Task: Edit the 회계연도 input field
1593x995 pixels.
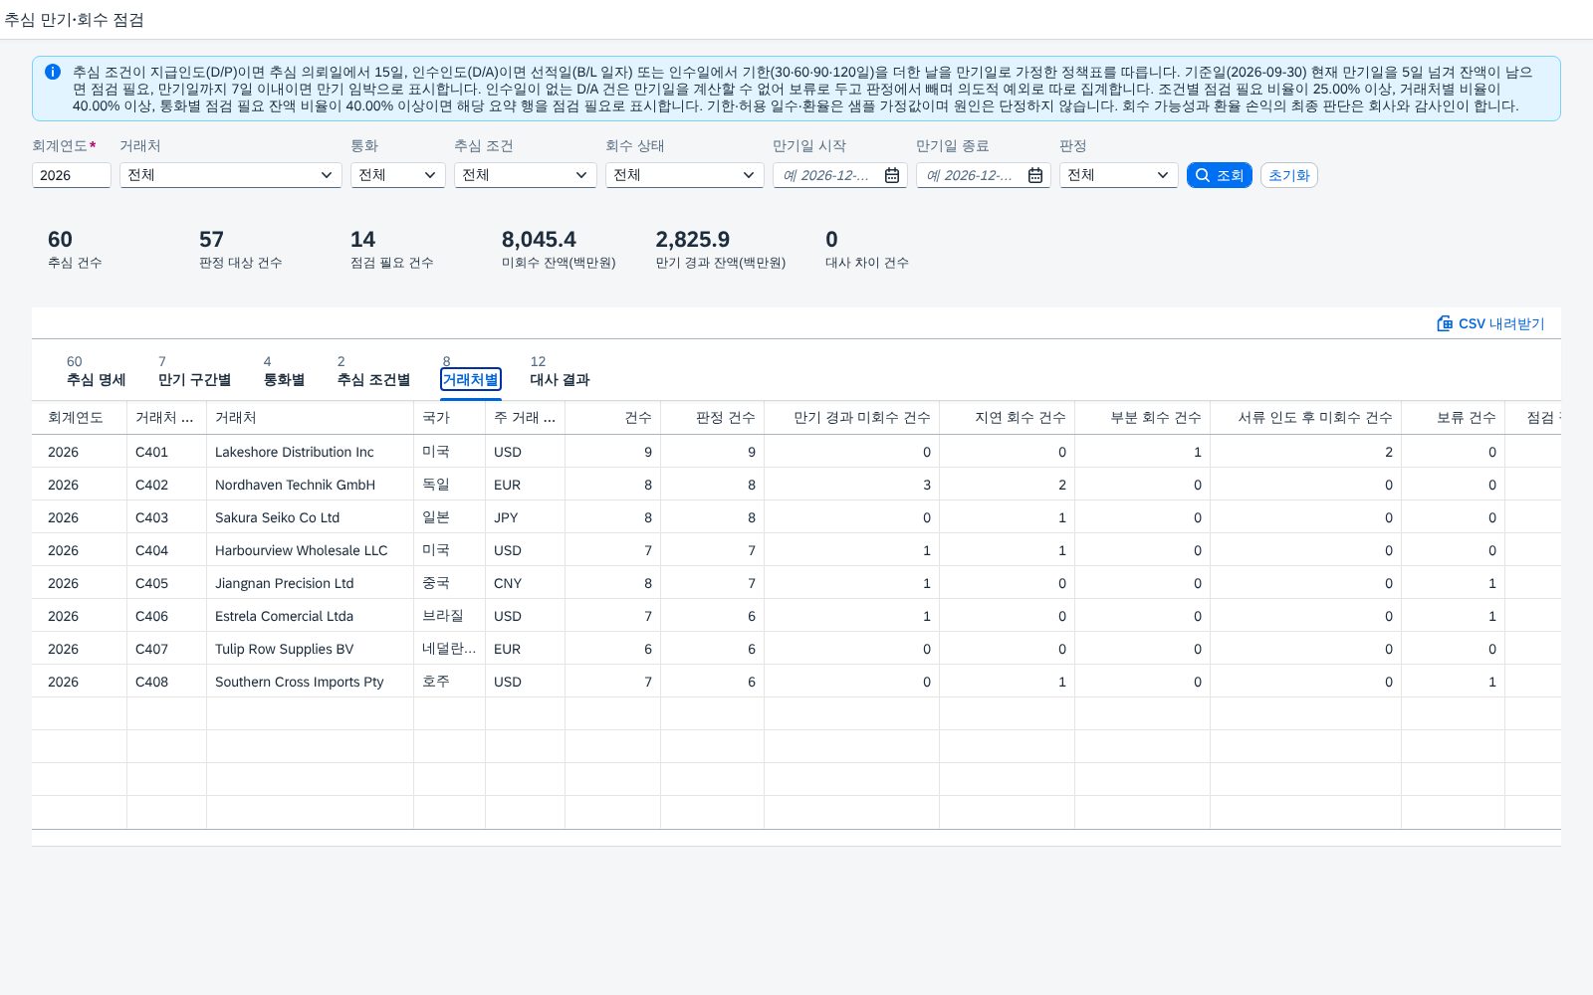Action: [71, 175]
